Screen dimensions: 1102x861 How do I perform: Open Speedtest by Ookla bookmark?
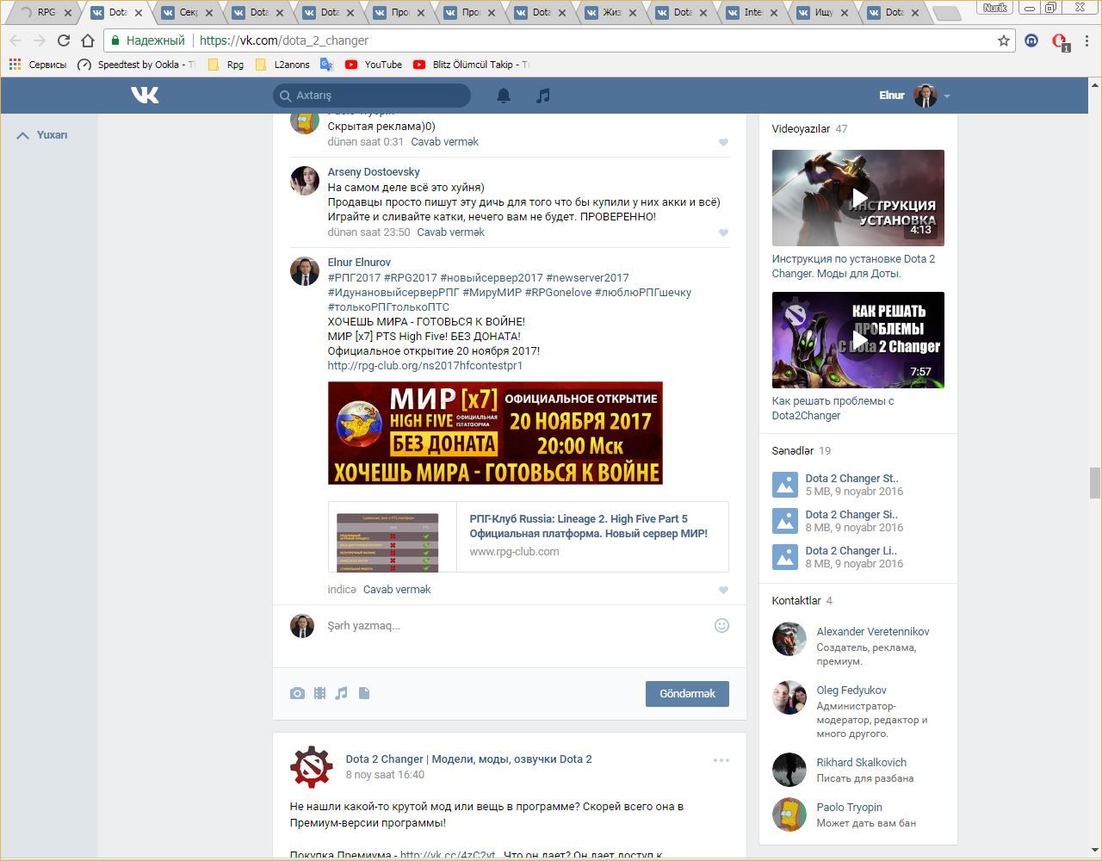[136, 65]
